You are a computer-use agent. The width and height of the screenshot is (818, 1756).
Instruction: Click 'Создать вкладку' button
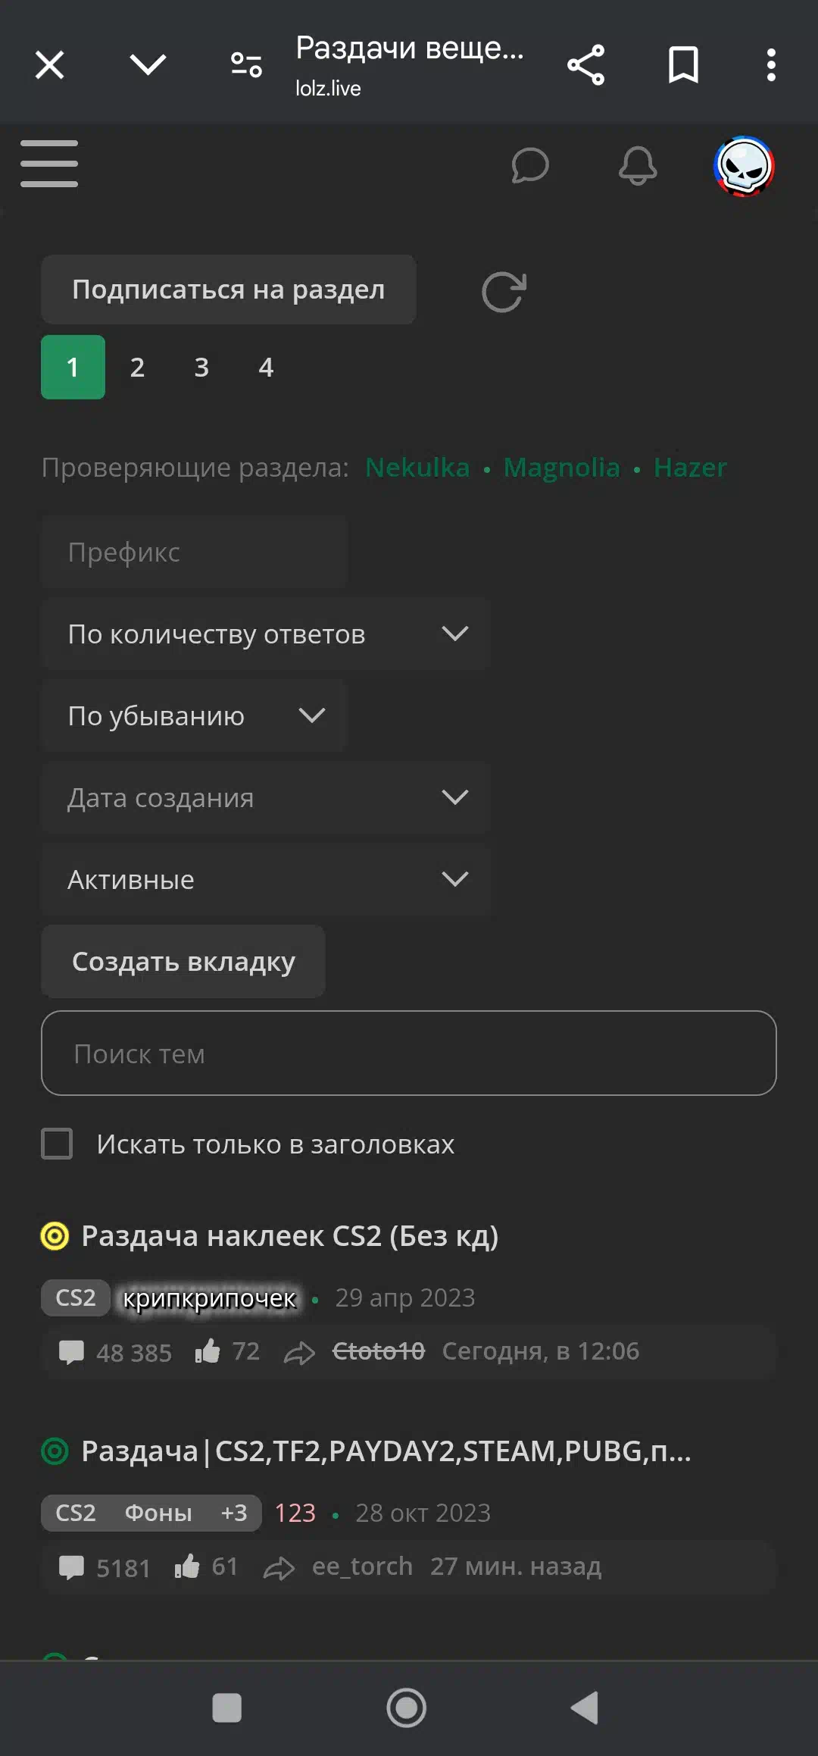tap(183, 961)
